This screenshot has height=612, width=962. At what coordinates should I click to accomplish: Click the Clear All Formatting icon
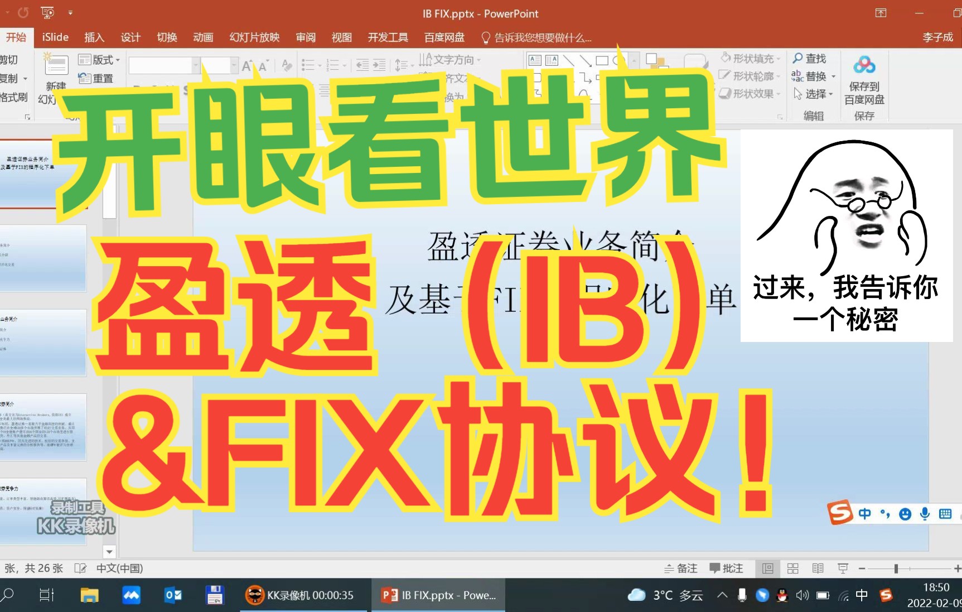(x=287, y=65)
